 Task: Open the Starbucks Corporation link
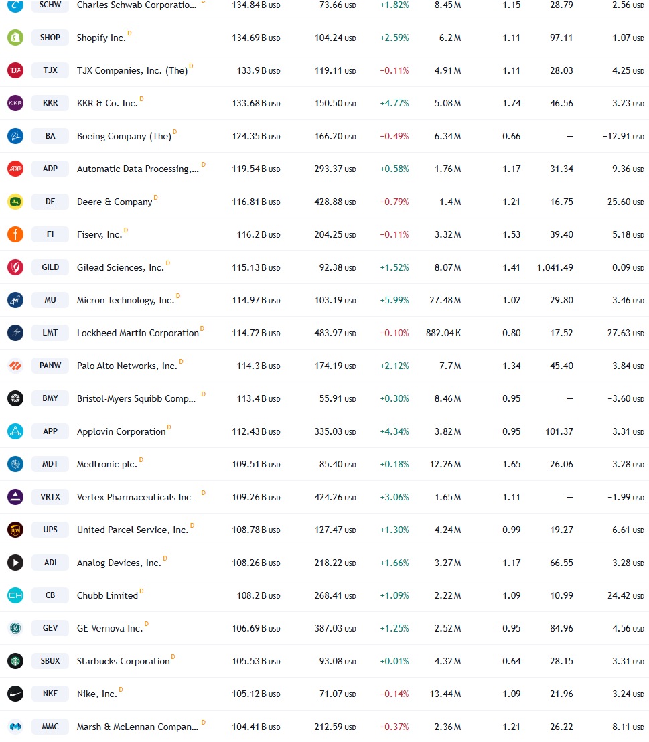(123, 661)
